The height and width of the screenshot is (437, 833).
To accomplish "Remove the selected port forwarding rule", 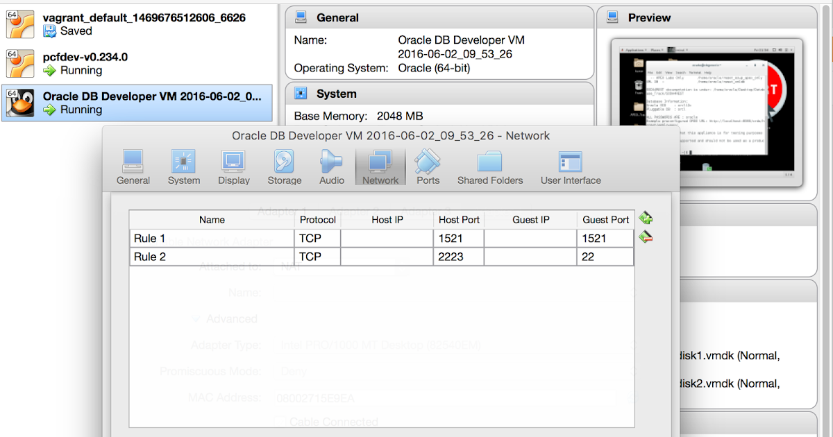I will (x=646, y=237).
